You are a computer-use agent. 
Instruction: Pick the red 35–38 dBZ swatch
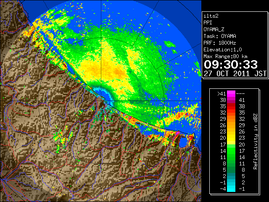coord(231,106)
